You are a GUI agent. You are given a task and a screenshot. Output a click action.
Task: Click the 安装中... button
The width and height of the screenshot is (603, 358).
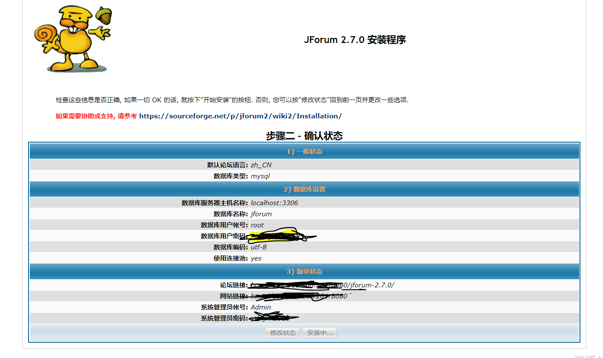coord(320,332)
